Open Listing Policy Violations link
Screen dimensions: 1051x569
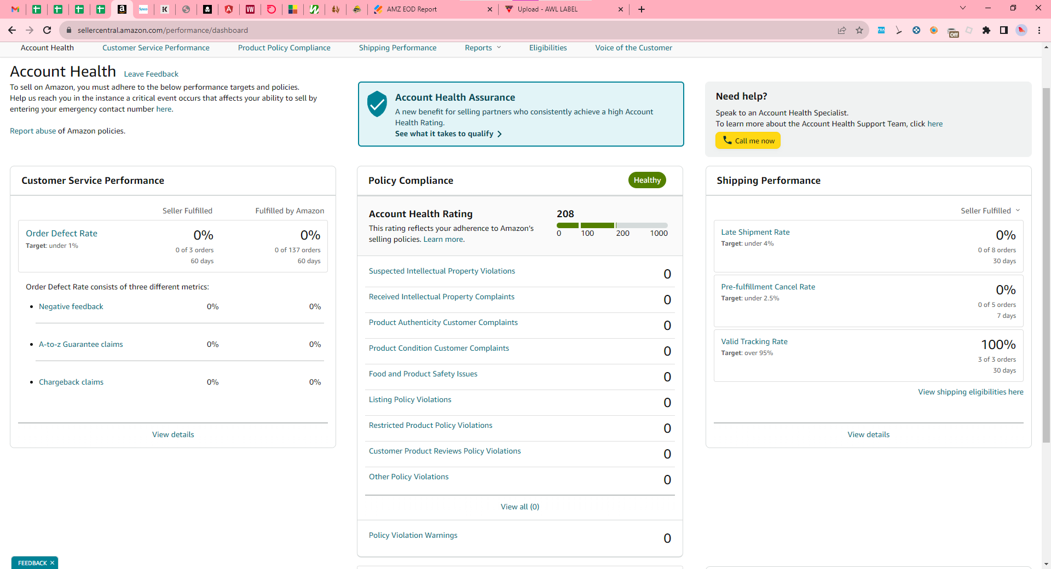click(410, 400)
